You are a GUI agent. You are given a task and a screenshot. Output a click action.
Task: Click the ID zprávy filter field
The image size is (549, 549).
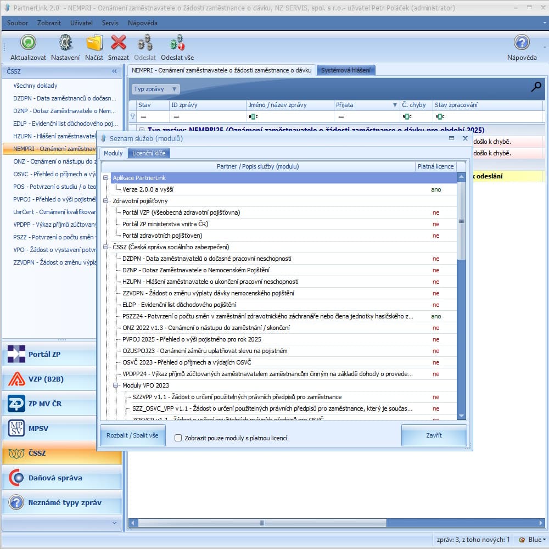point(208,116)
